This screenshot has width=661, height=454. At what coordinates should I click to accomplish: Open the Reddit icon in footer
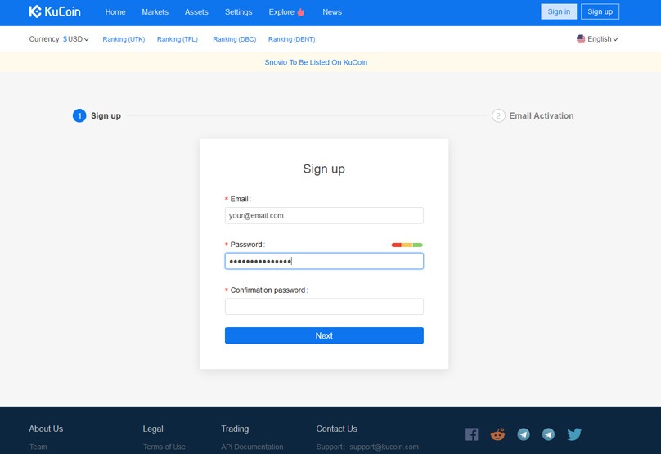click(497, 434)
